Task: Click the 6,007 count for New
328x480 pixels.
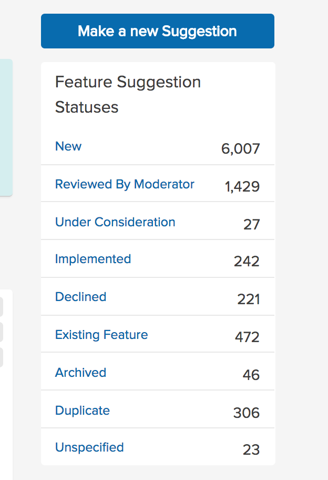Action: (241, 149)
